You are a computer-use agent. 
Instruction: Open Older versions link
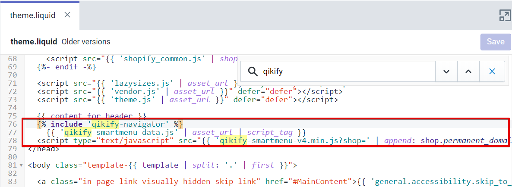pos(86,42)
